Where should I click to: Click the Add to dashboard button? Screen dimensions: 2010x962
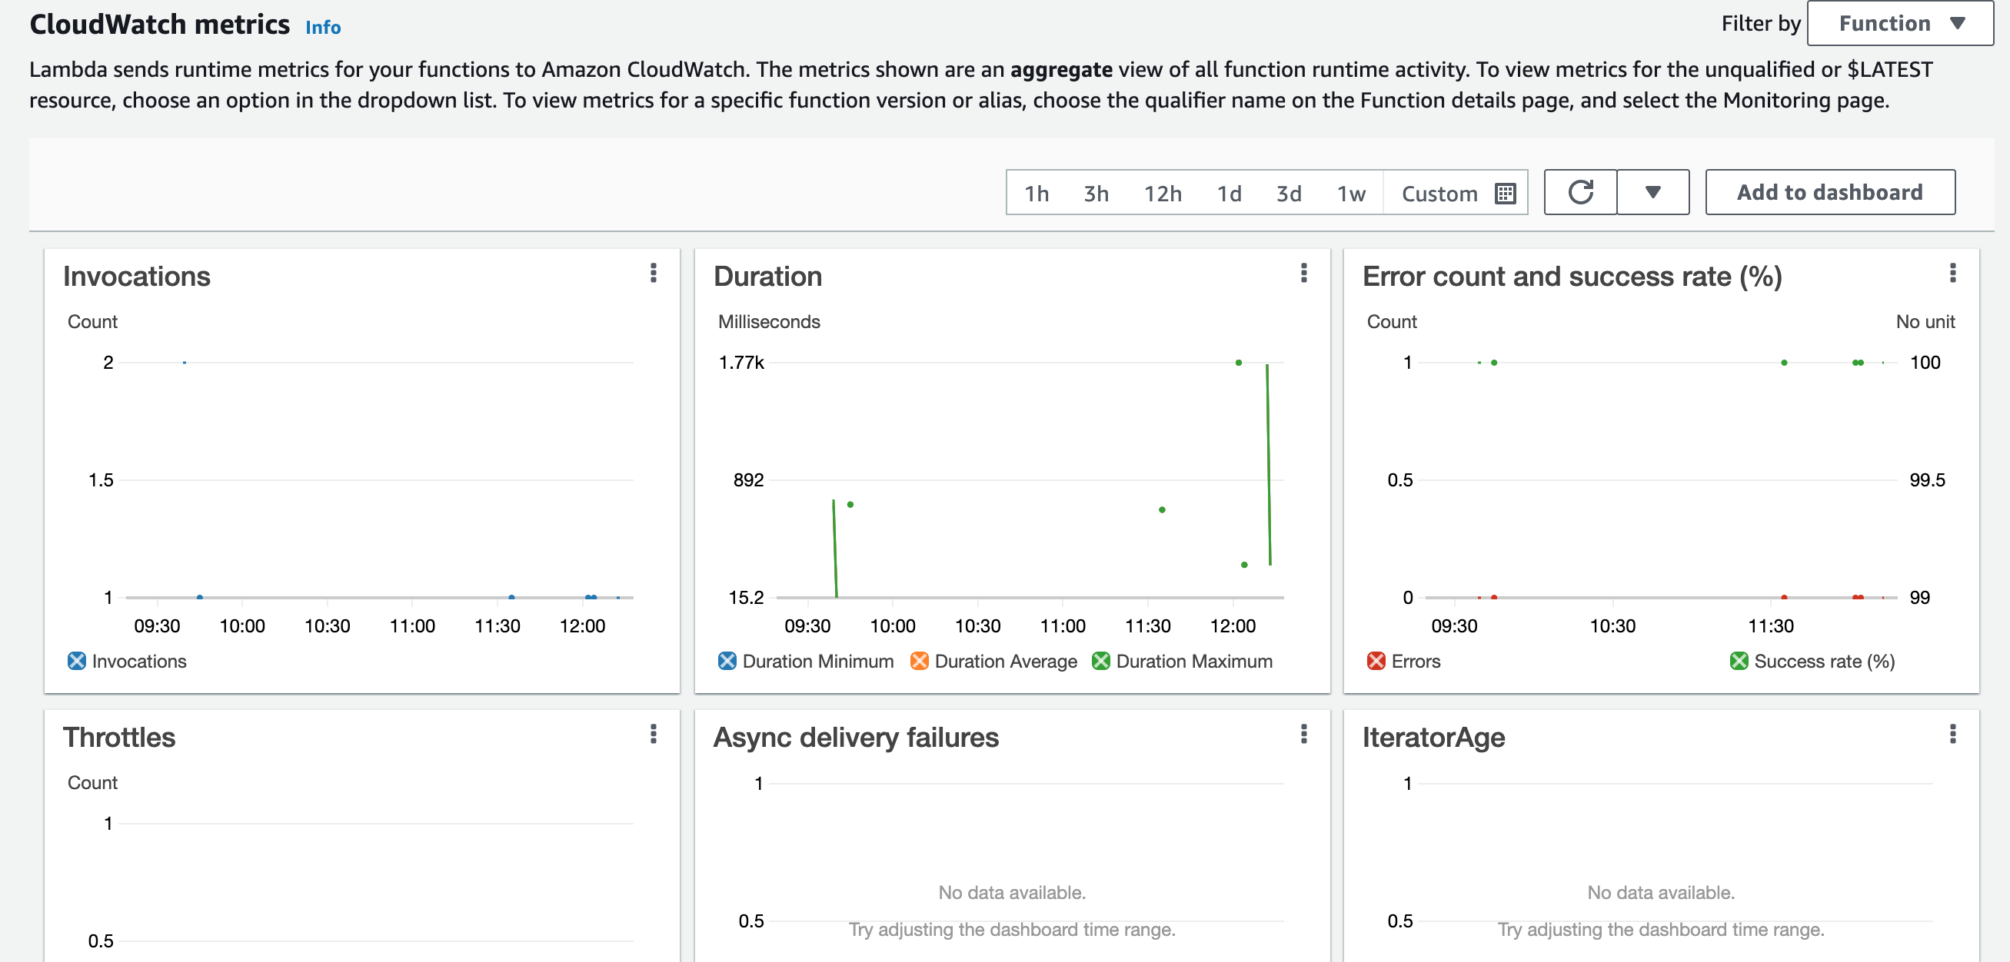[x=1830, y=192]
